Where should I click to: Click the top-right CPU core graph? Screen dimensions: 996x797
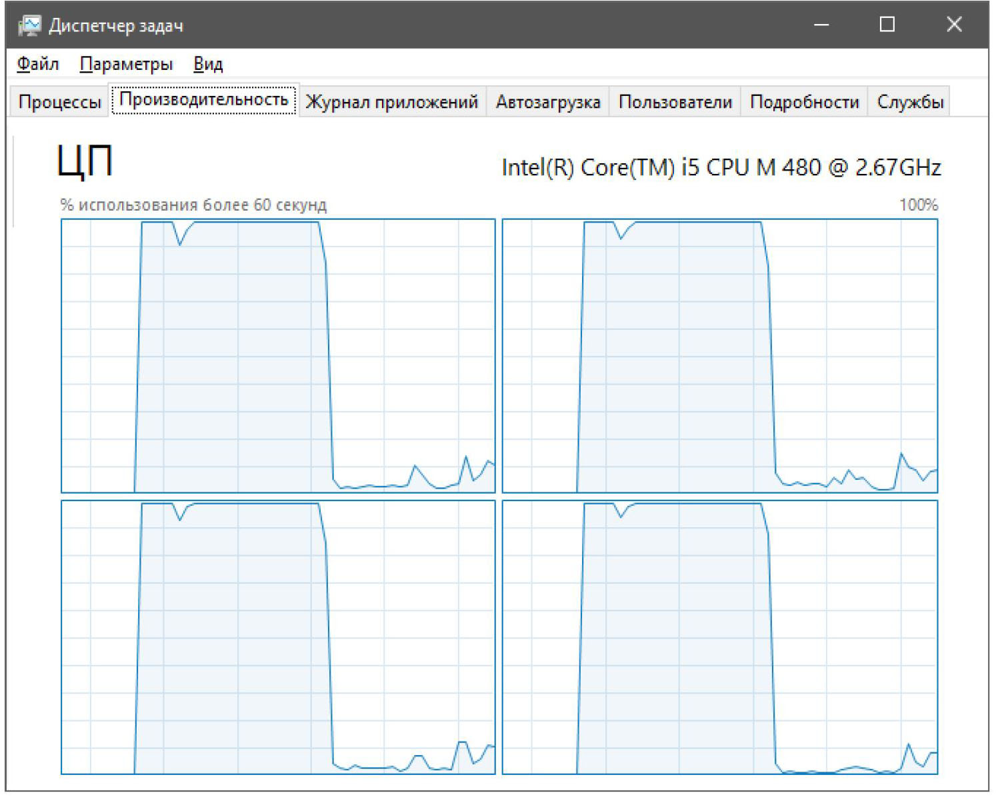[x=720, y=356]
